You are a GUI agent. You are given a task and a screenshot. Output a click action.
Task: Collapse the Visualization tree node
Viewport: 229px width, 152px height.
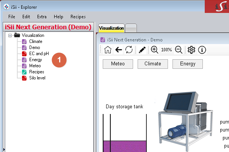click(10, 35)
